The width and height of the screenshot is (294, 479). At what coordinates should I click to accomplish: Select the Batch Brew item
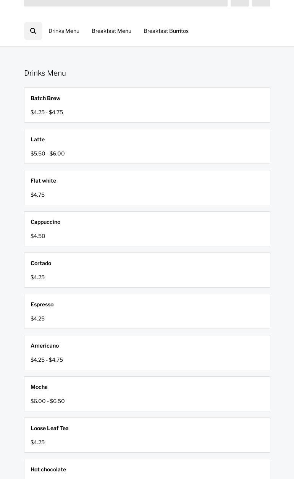tap(147, 105)
